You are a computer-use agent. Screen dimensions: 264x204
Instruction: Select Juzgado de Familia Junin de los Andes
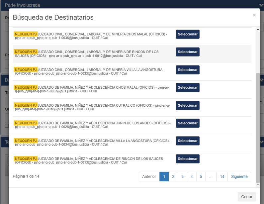[x=188, y=123]
